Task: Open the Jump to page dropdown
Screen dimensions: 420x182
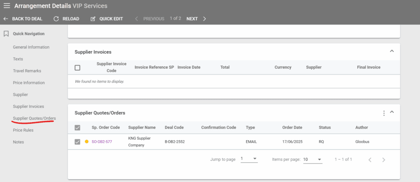Action: (x=249, y=159)
